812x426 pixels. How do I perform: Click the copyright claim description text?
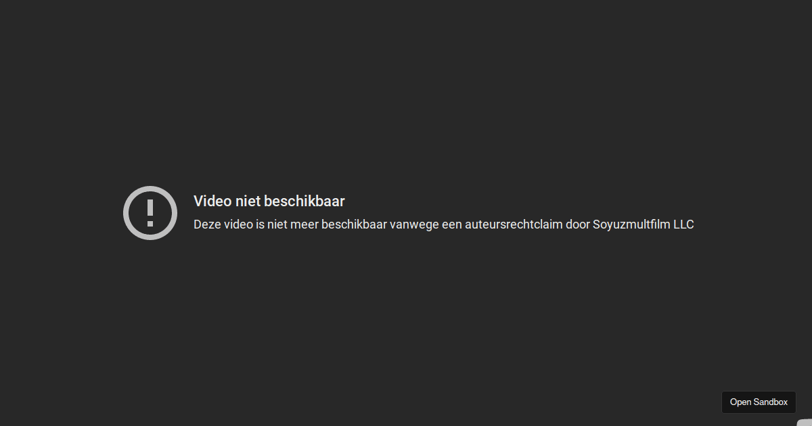click(444, 224)
